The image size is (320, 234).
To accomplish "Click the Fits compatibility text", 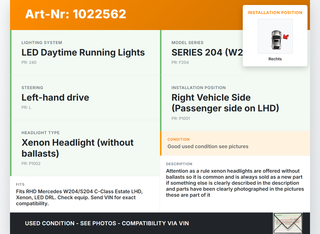I will [79, 197].
